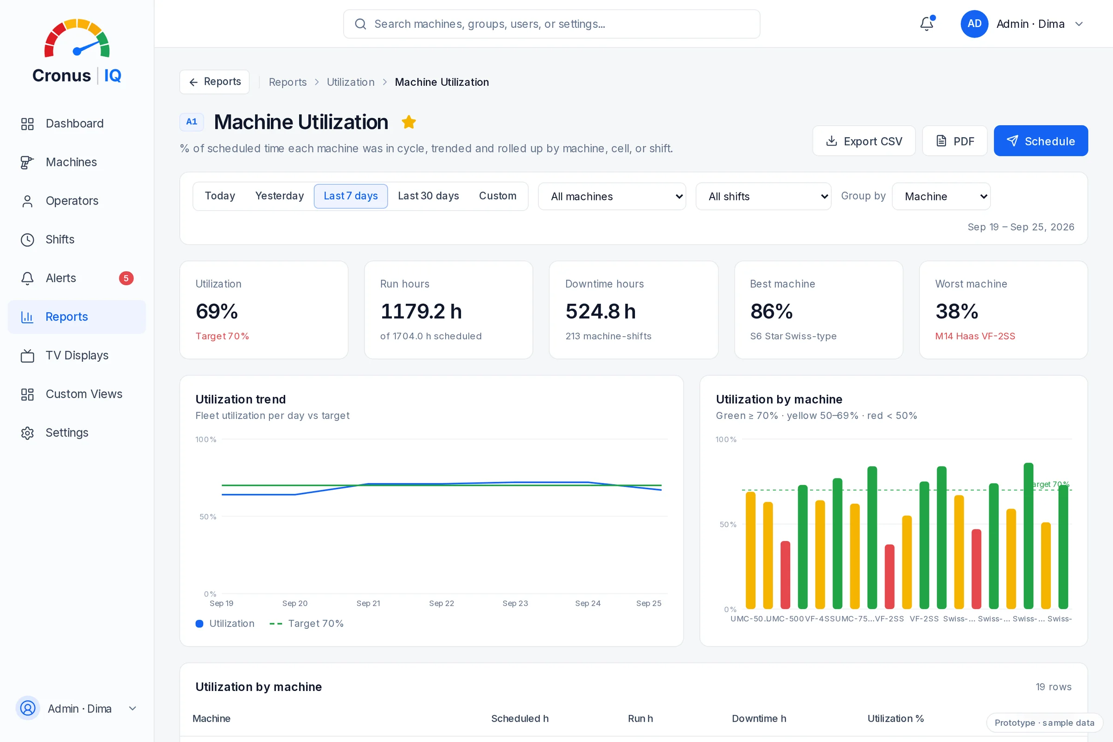Go to Machines in sidebar

(x=77, y=162)
